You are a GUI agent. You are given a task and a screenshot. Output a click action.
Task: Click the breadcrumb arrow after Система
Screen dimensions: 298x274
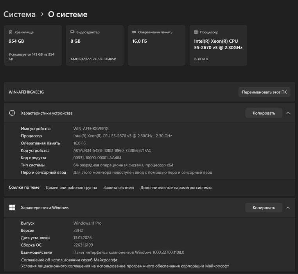tap(42, 14)
